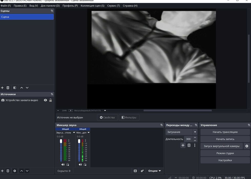Viewport: 251px width, 179px height.
Task: Click the Длительность value field 300
Action: pos(188,139)
